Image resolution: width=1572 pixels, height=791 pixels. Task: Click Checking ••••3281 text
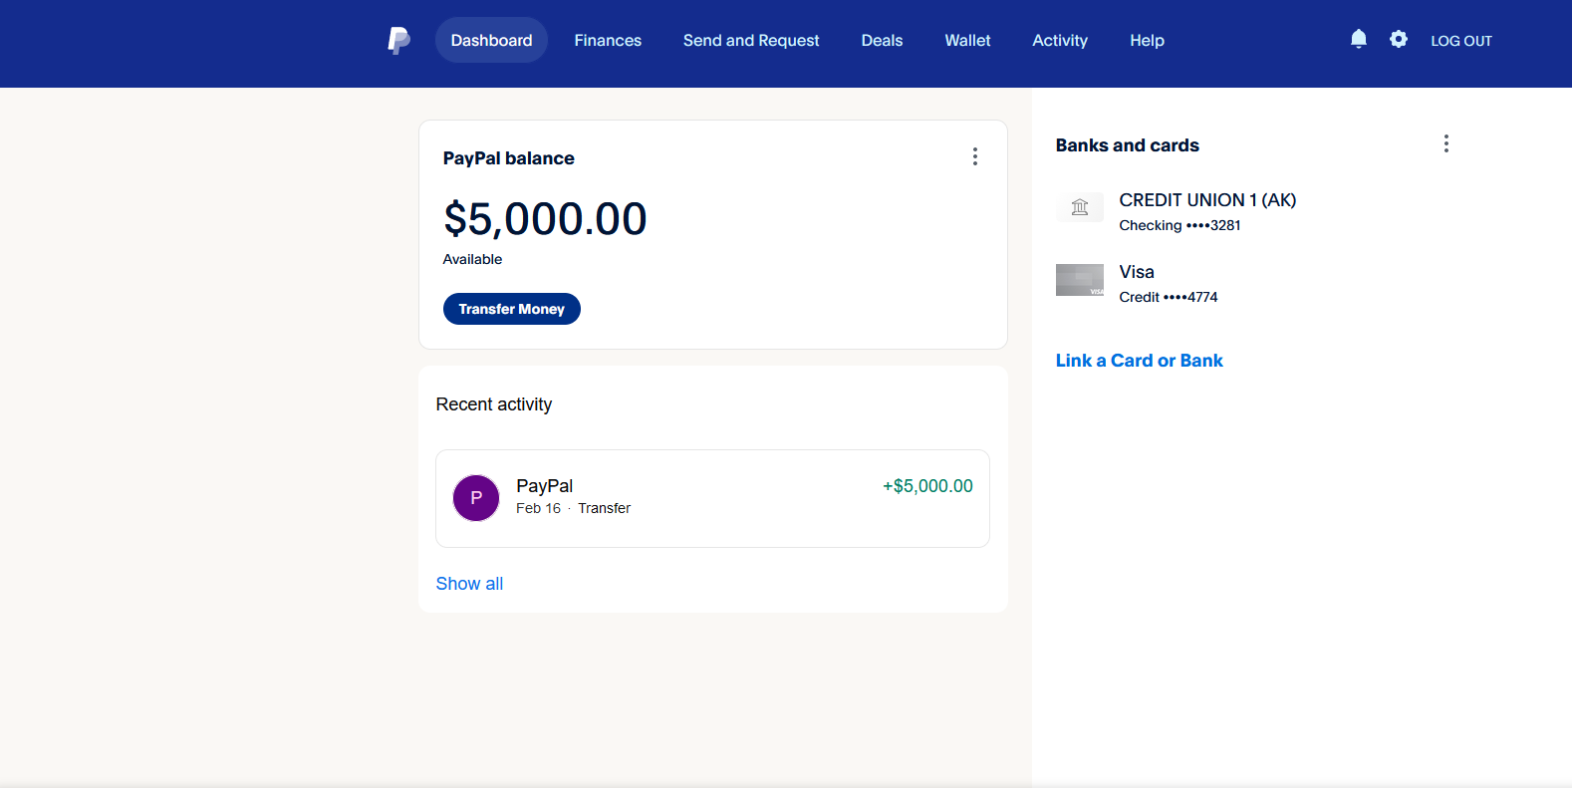pyautogui.click(x=1179, y=225)
